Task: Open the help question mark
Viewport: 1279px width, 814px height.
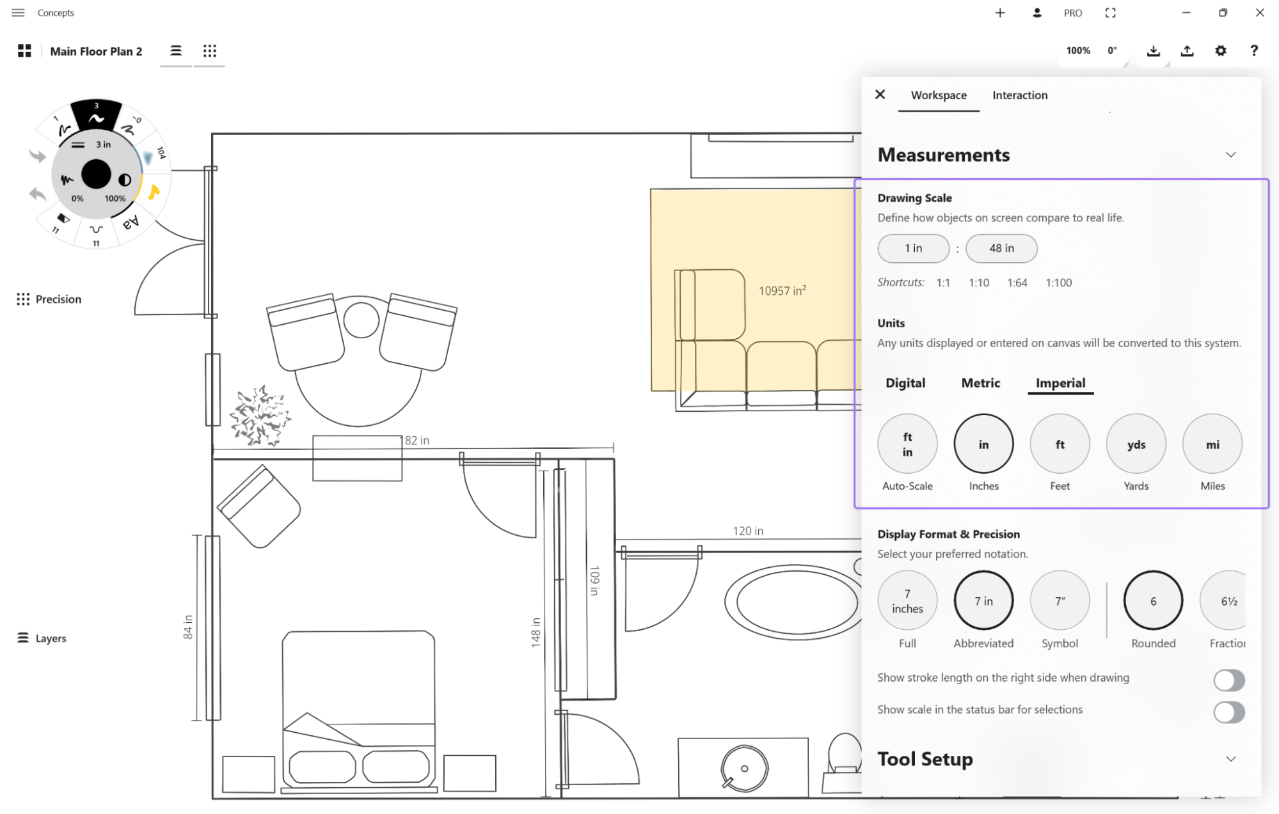Action: coord(1253,51)
